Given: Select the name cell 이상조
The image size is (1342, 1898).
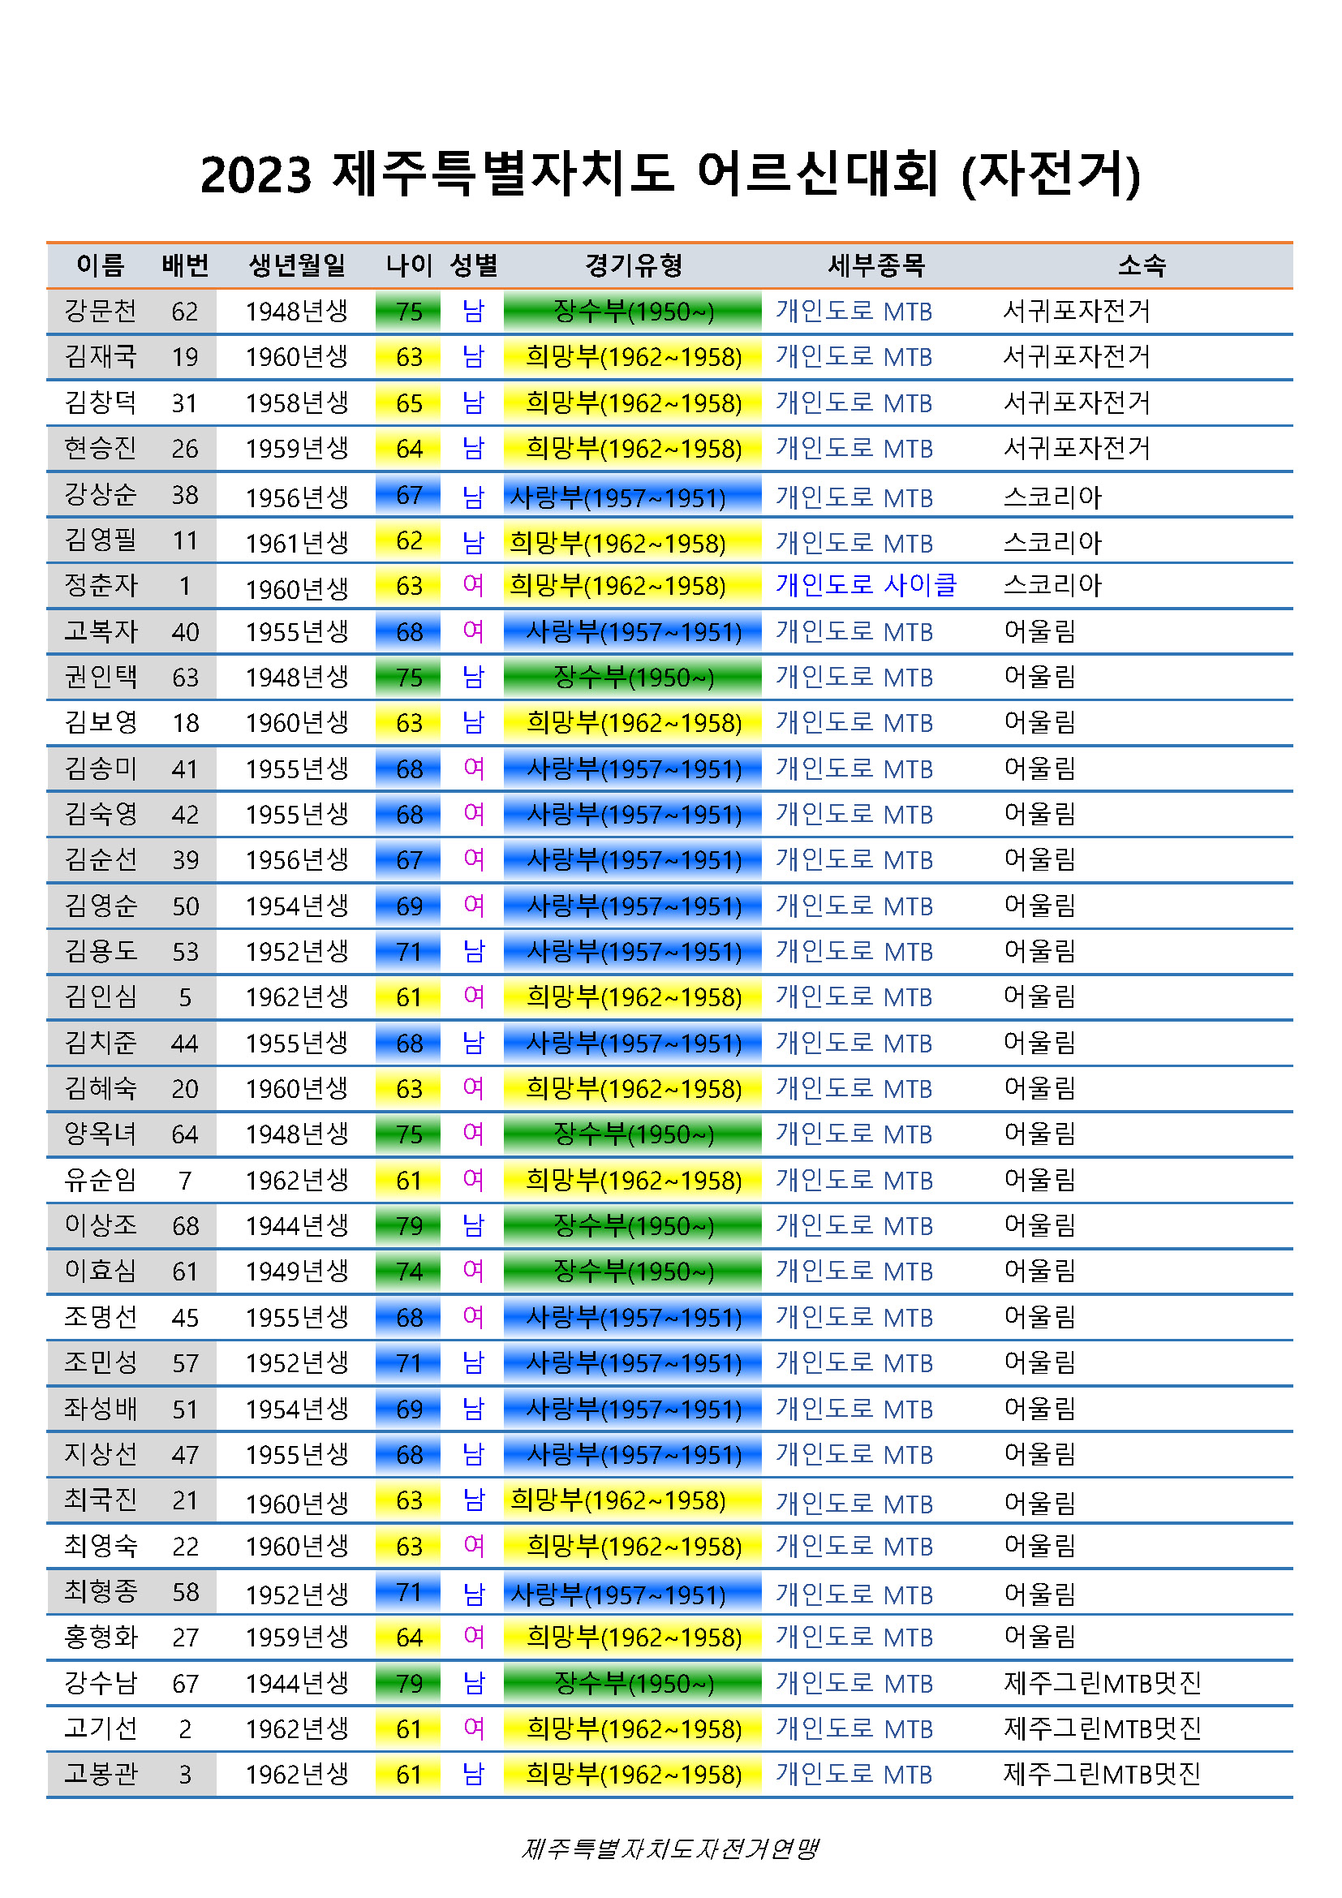Looking at the screenshot, I should [100, 1226].
